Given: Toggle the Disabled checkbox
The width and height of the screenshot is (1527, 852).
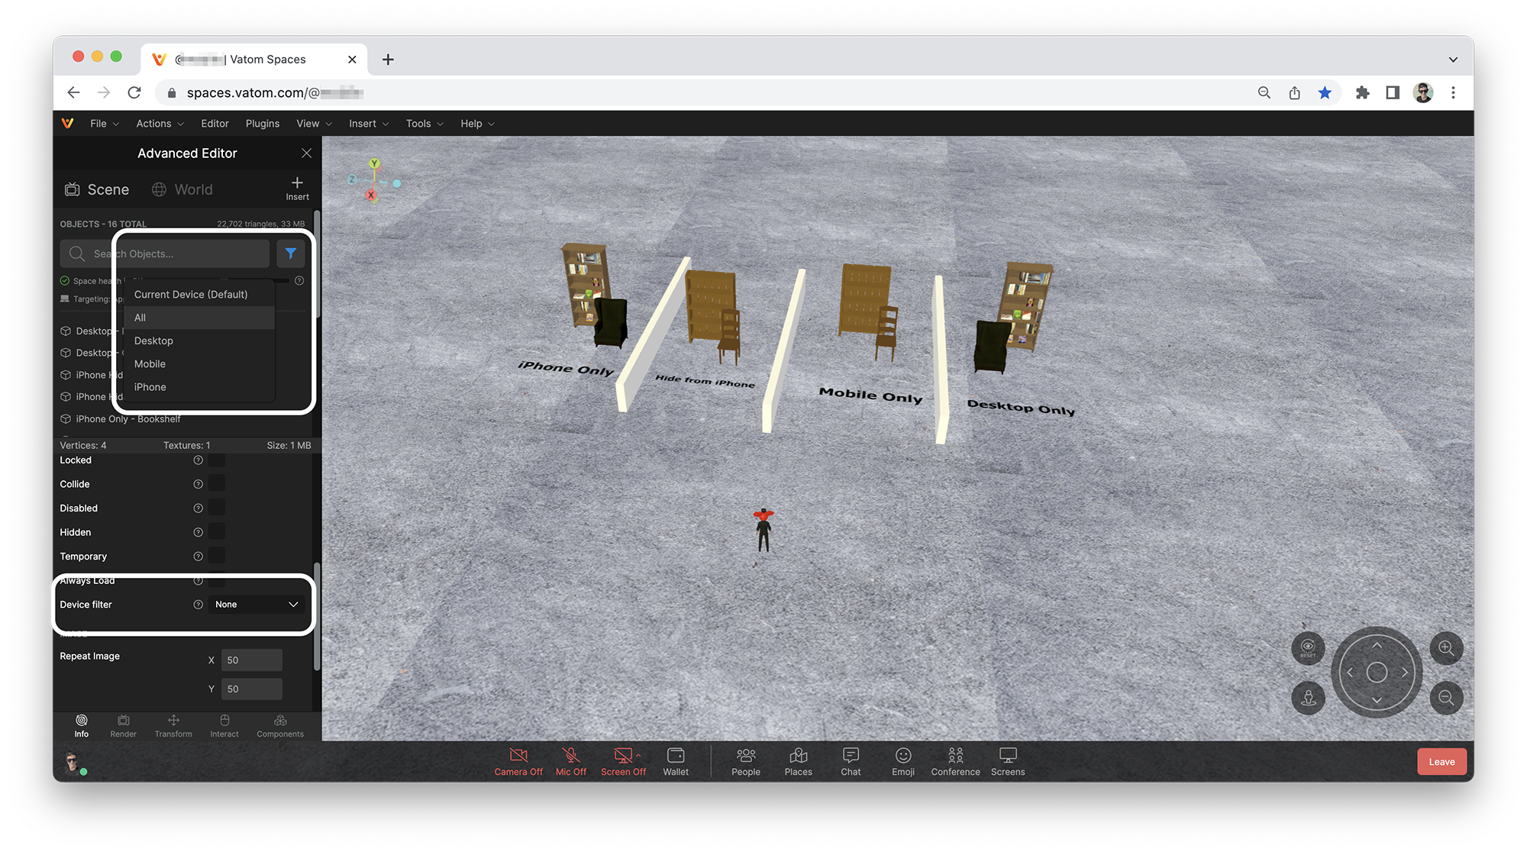Looking at the screenshot, I should point(217,508).
